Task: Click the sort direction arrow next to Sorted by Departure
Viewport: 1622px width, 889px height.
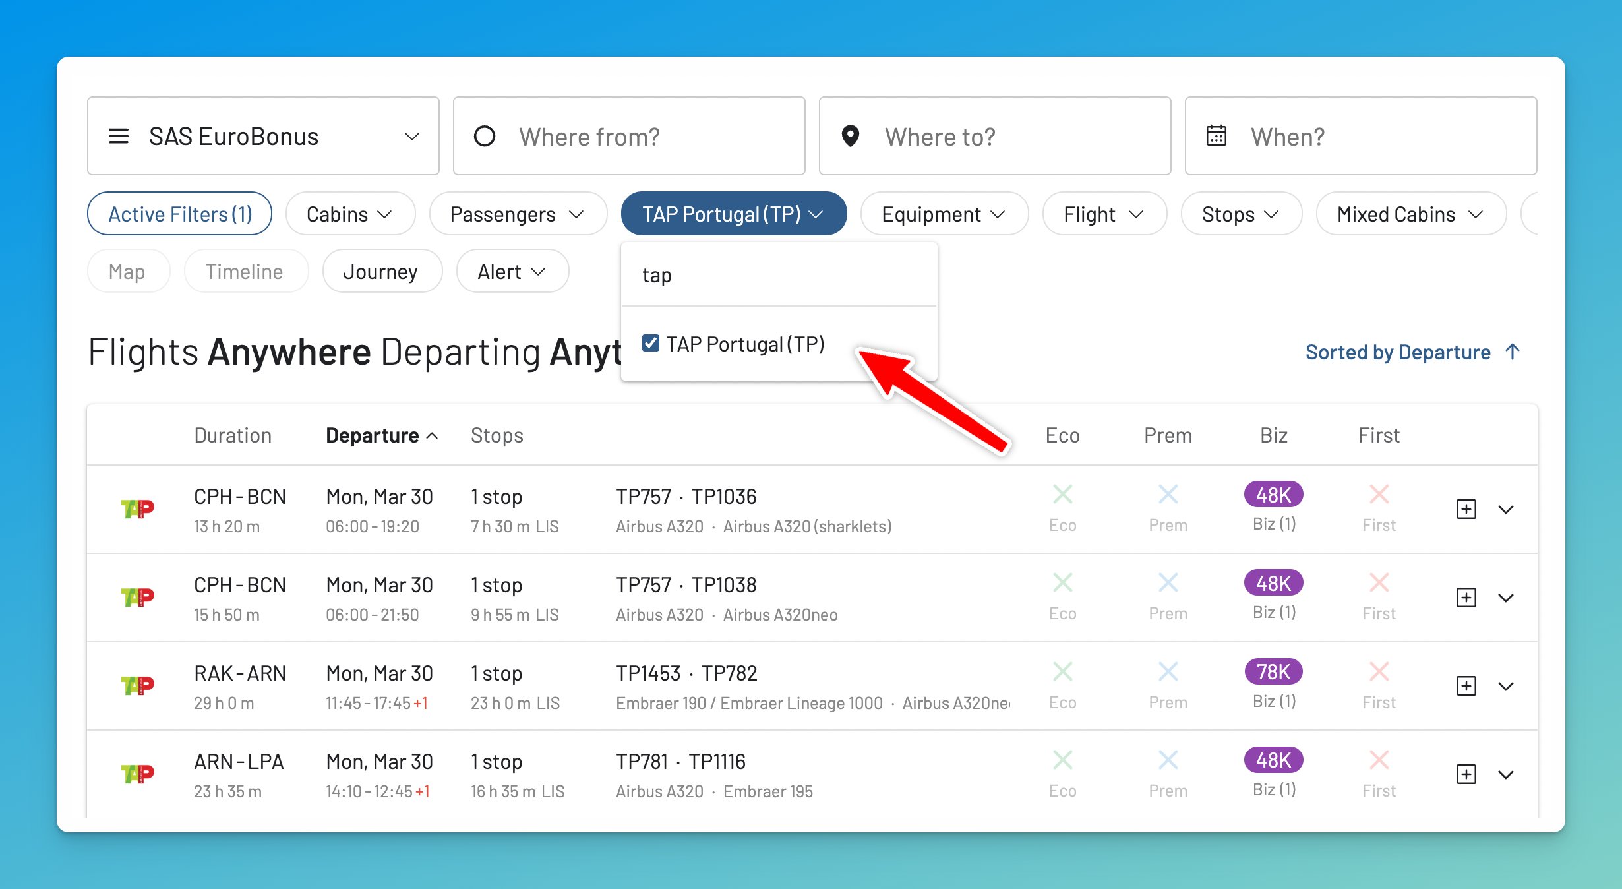Action: [1513, 352]
